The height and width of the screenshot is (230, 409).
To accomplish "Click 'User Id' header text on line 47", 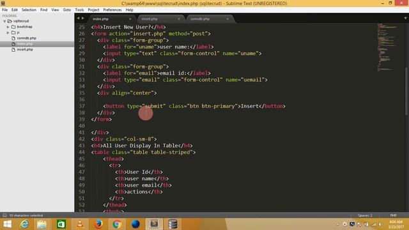I will tap(137, 172).
